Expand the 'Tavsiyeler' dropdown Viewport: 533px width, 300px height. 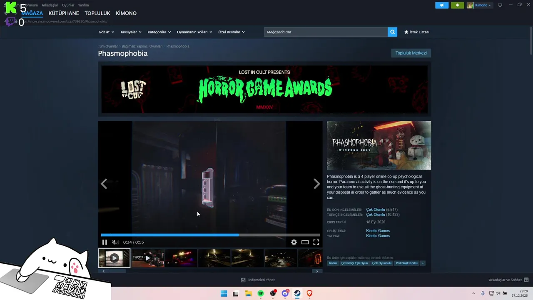coord(131,32)
